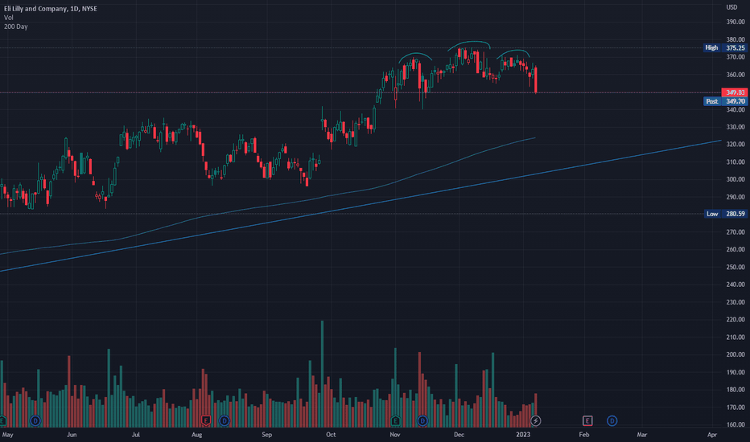750x442 pixels.
Task: Click the 2023 label on the time axis
Action: point(523,434)
